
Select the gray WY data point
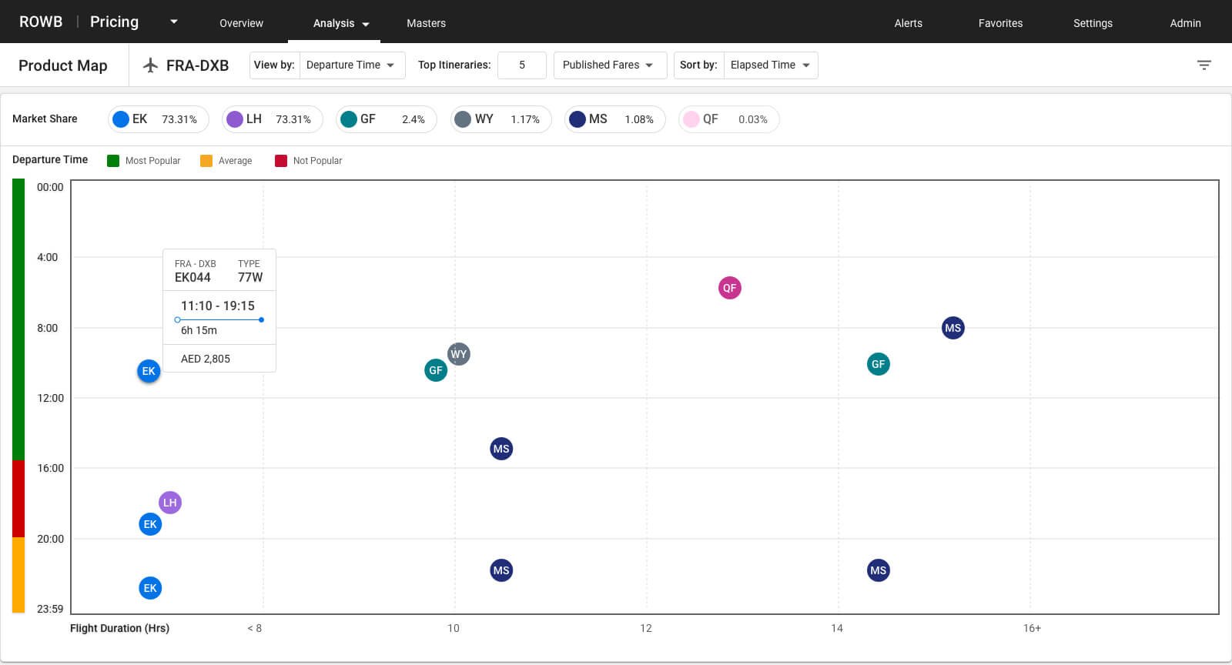459,354
